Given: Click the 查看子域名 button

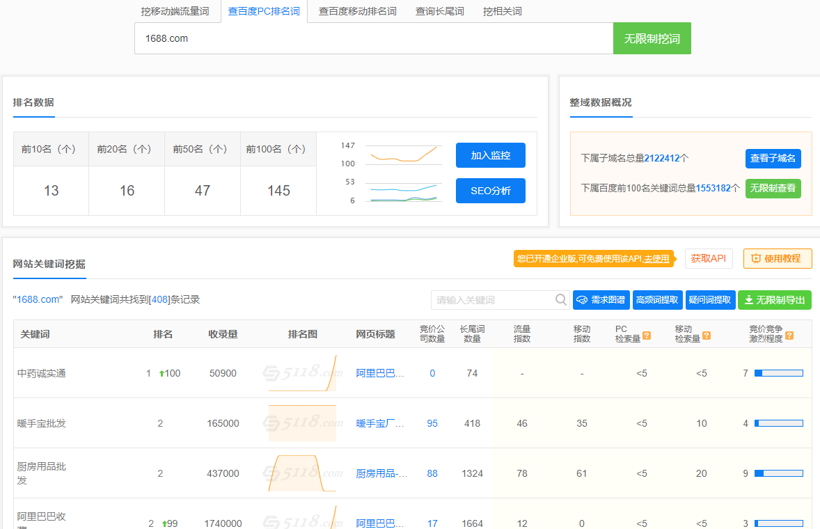Looking at the screenshot, I should 773,158.
